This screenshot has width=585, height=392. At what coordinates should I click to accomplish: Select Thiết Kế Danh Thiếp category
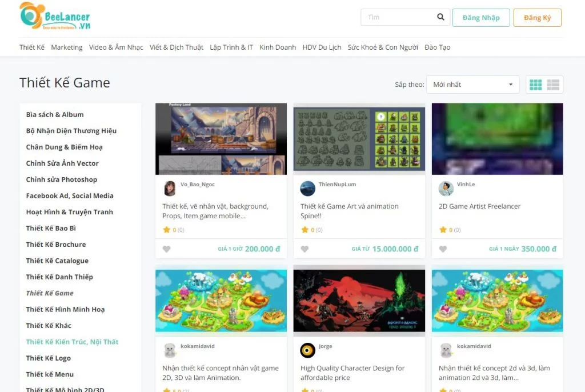59,277
